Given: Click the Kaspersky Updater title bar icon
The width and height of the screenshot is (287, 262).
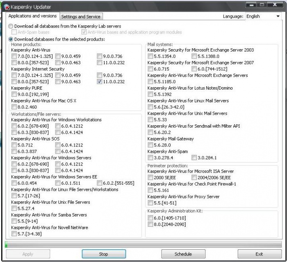Looking at the screenshot, I should coord(7,7).
